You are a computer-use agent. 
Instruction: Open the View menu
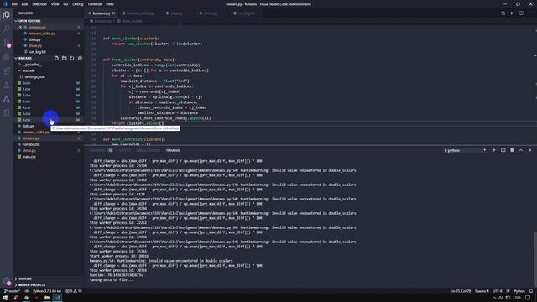(55, 4)
